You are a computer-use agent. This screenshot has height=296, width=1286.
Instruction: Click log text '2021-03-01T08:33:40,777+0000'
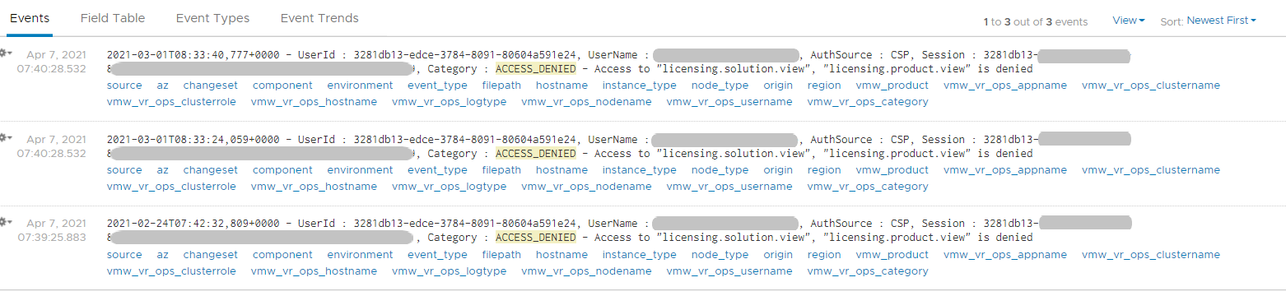(193, 55)
